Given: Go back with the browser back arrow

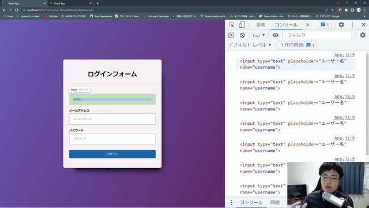Looking at the screenshot, I should tap(4, 10).
